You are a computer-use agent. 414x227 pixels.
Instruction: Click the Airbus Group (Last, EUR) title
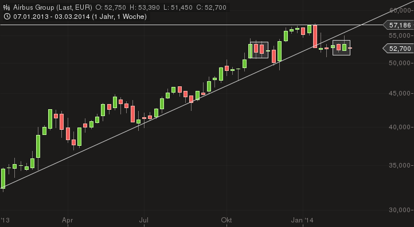pos(53,7)
